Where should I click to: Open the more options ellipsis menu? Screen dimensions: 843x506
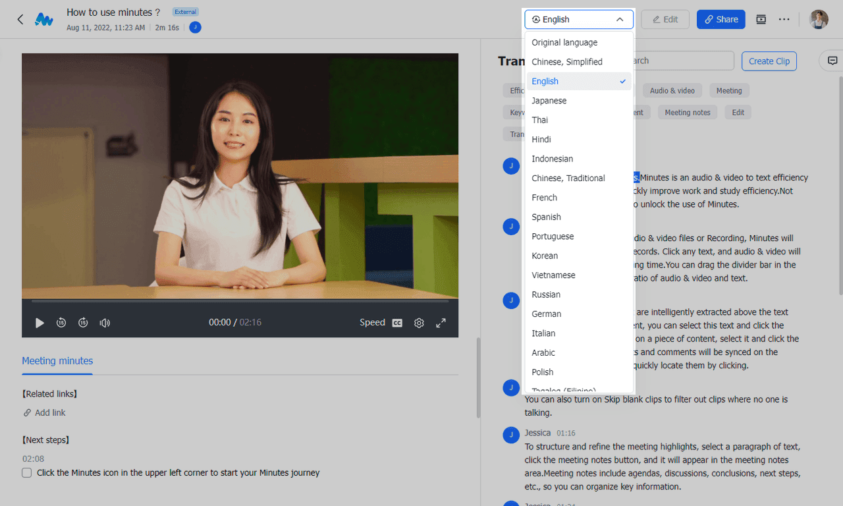pos(784,20)
